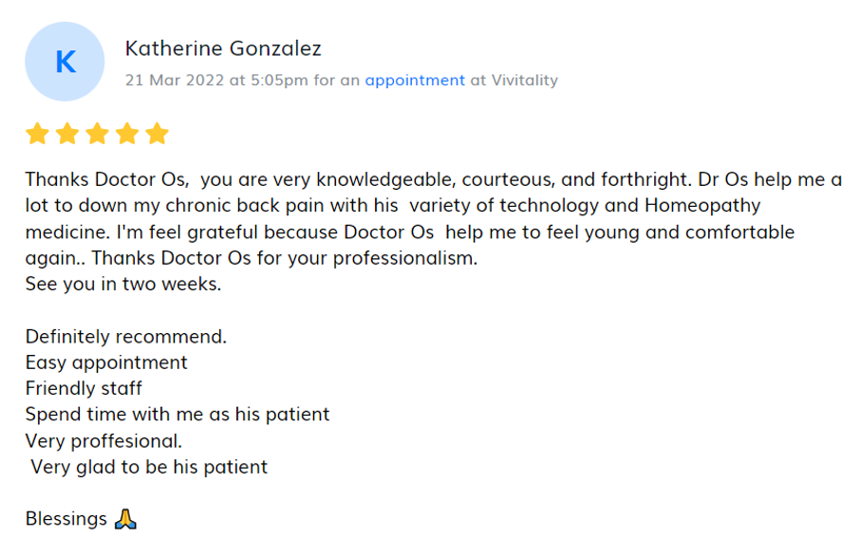Click the 'See you in two weeks' line
This screenshot has height=538, width=860.
pyautogui.click(x=123, y=284)
